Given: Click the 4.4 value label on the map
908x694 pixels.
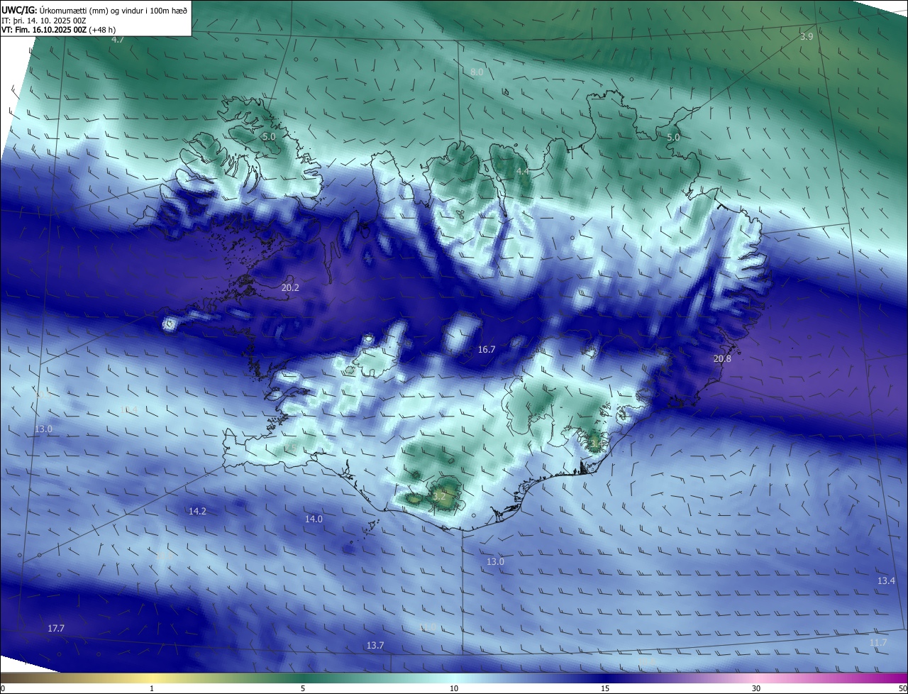Looking at the screenshot, I should [x=522, y=172].
